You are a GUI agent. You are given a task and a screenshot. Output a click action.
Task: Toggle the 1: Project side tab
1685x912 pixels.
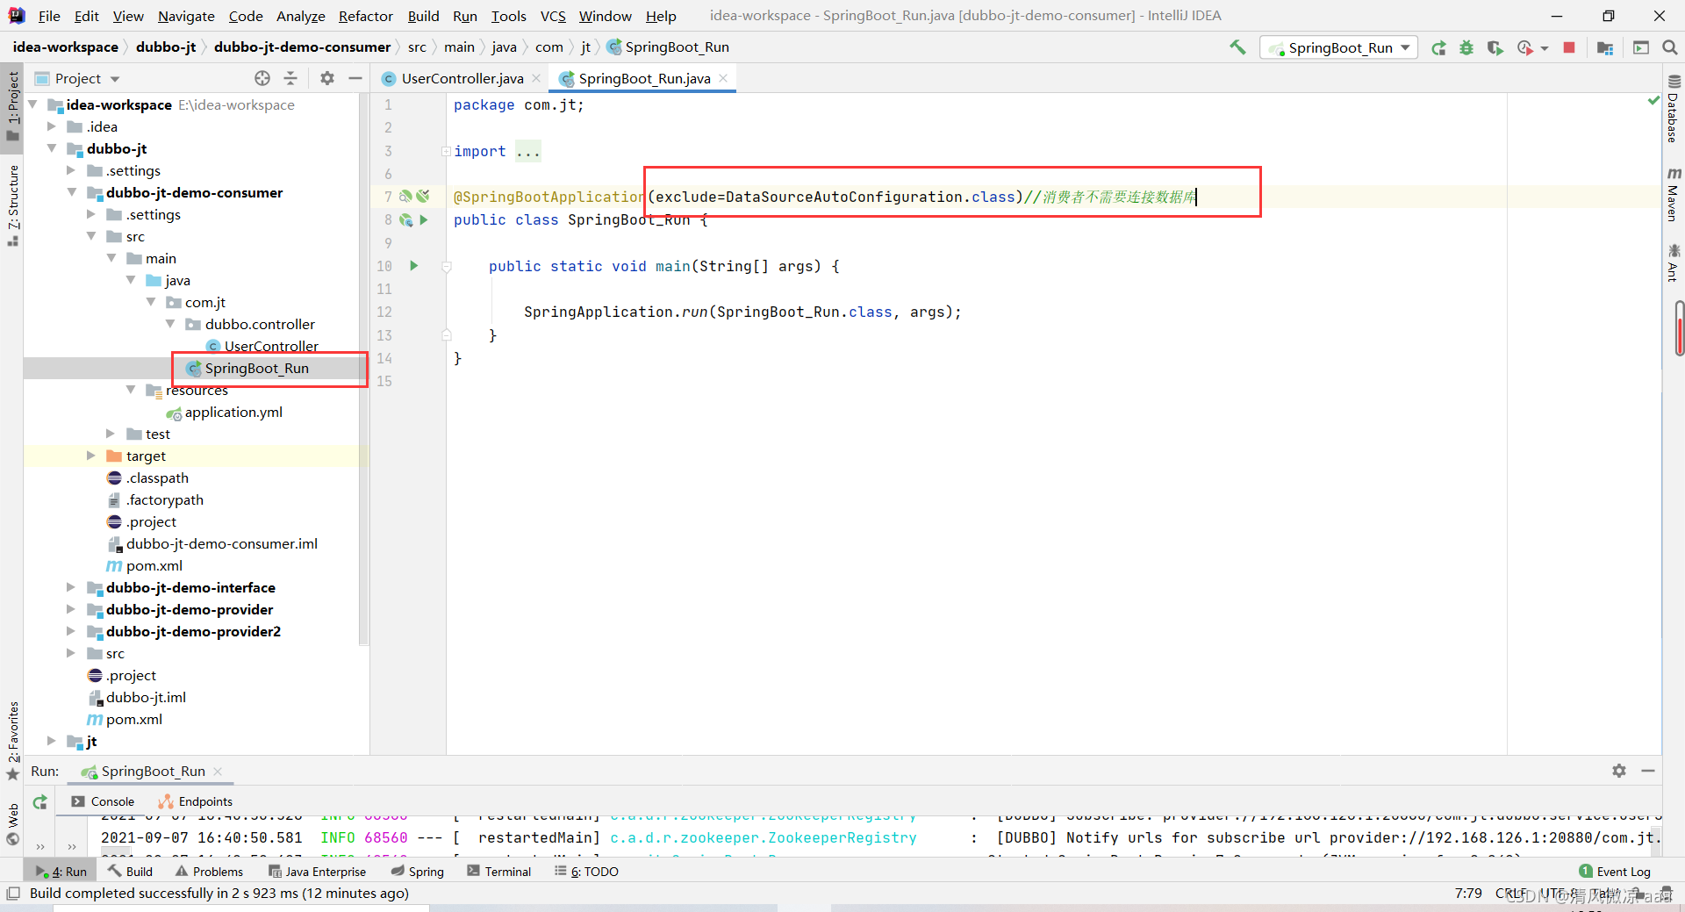(12, 104)
